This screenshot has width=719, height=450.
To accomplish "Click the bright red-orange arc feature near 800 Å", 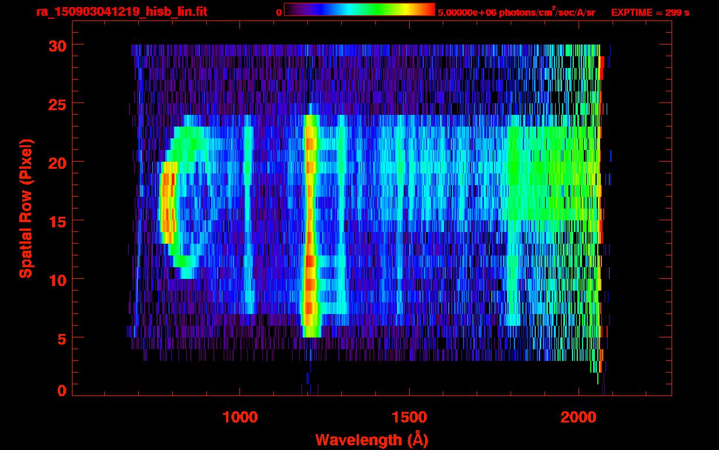I will point(167,202).
